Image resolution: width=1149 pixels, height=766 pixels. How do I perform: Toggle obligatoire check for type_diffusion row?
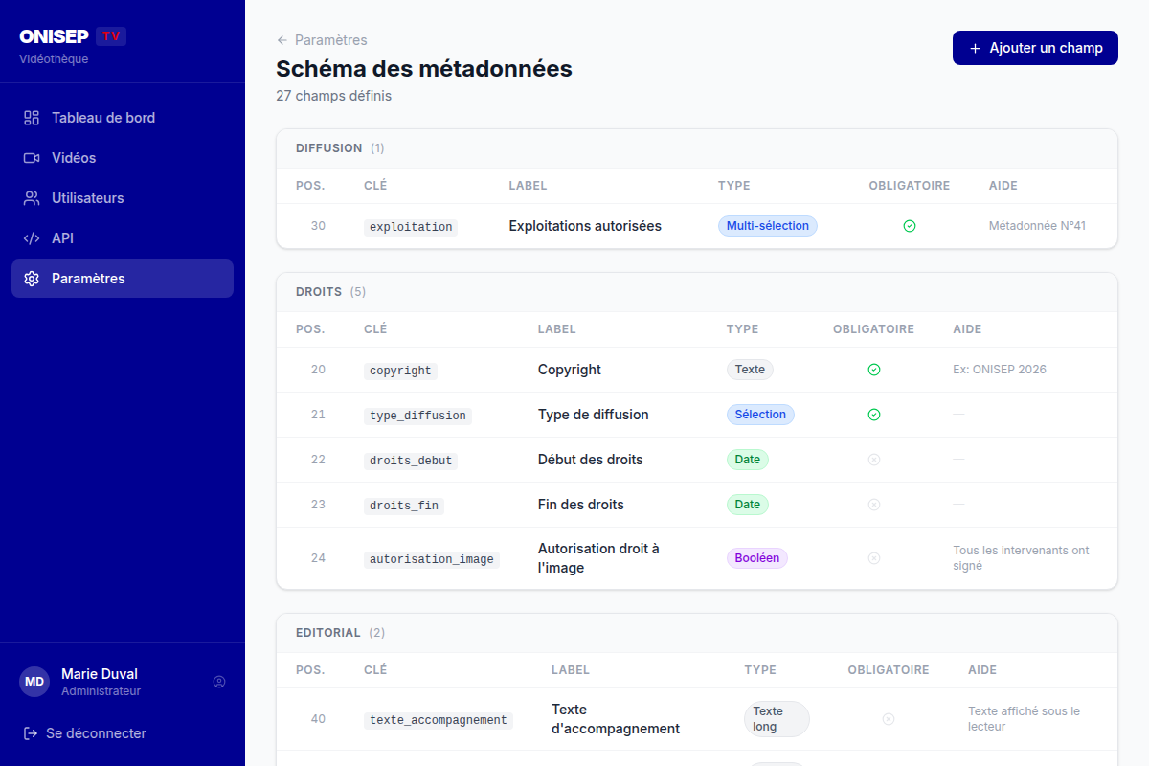tap(873, 415)
